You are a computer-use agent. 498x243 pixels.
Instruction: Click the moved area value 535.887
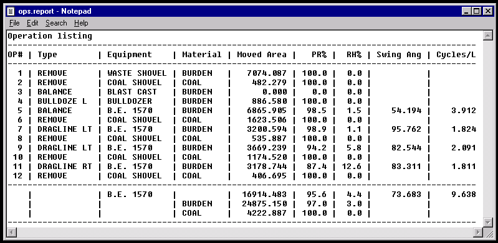coord(269,139)
